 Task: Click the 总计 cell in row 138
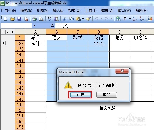click(36, 43)
